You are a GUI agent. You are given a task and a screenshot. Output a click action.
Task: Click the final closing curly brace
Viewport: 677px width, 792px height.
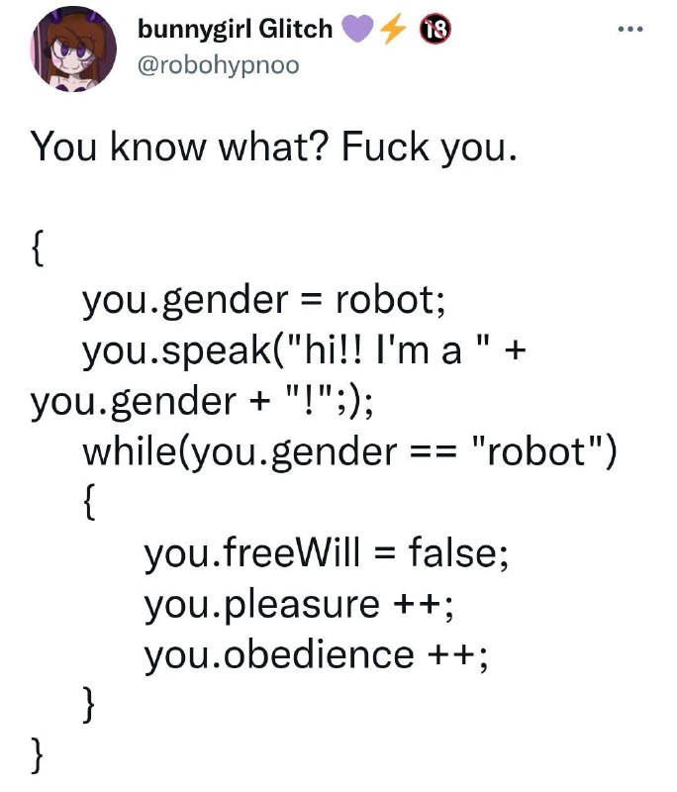38,754
